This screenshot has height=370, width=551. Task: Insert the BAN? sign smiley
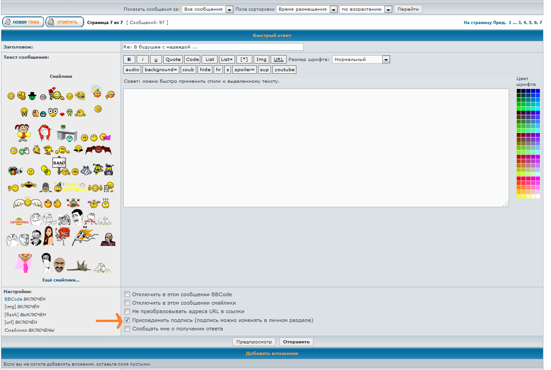click(59, 164)
